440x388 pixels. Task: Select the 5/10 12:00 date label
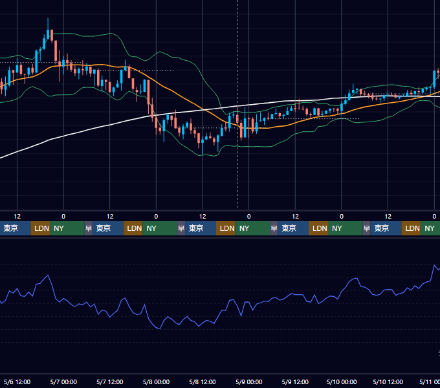tap(388, 382)
